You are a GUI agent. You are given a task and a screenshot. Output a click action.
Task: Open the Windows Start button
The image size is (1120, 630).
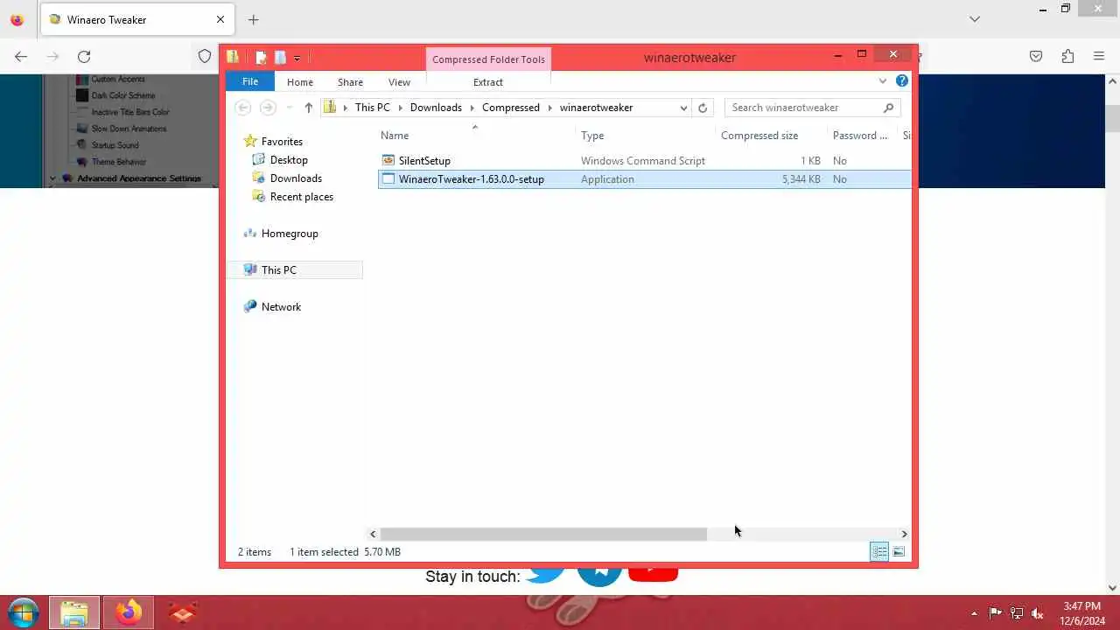pos(23,612)
